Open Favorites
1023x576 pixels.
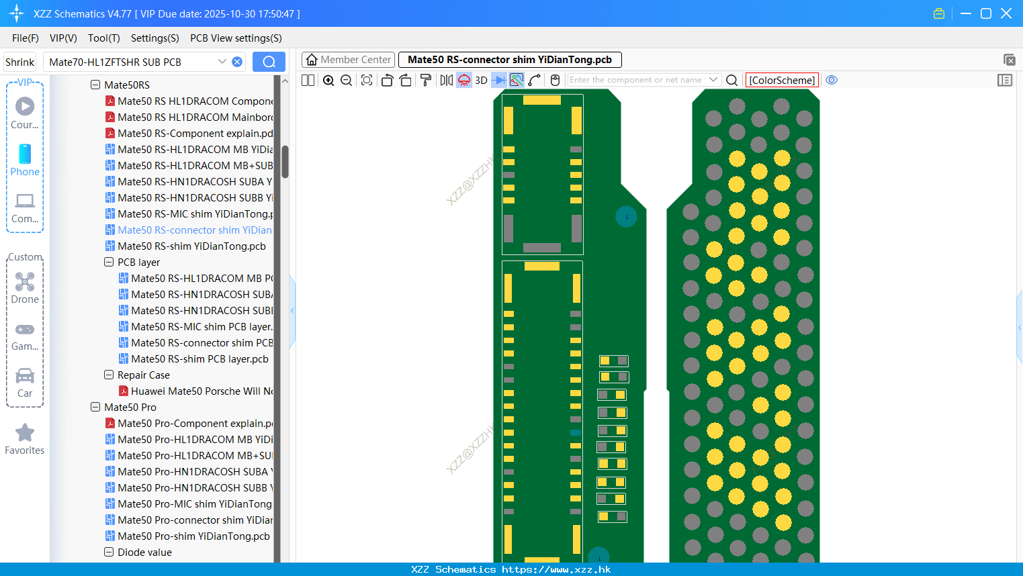point(25,439)
